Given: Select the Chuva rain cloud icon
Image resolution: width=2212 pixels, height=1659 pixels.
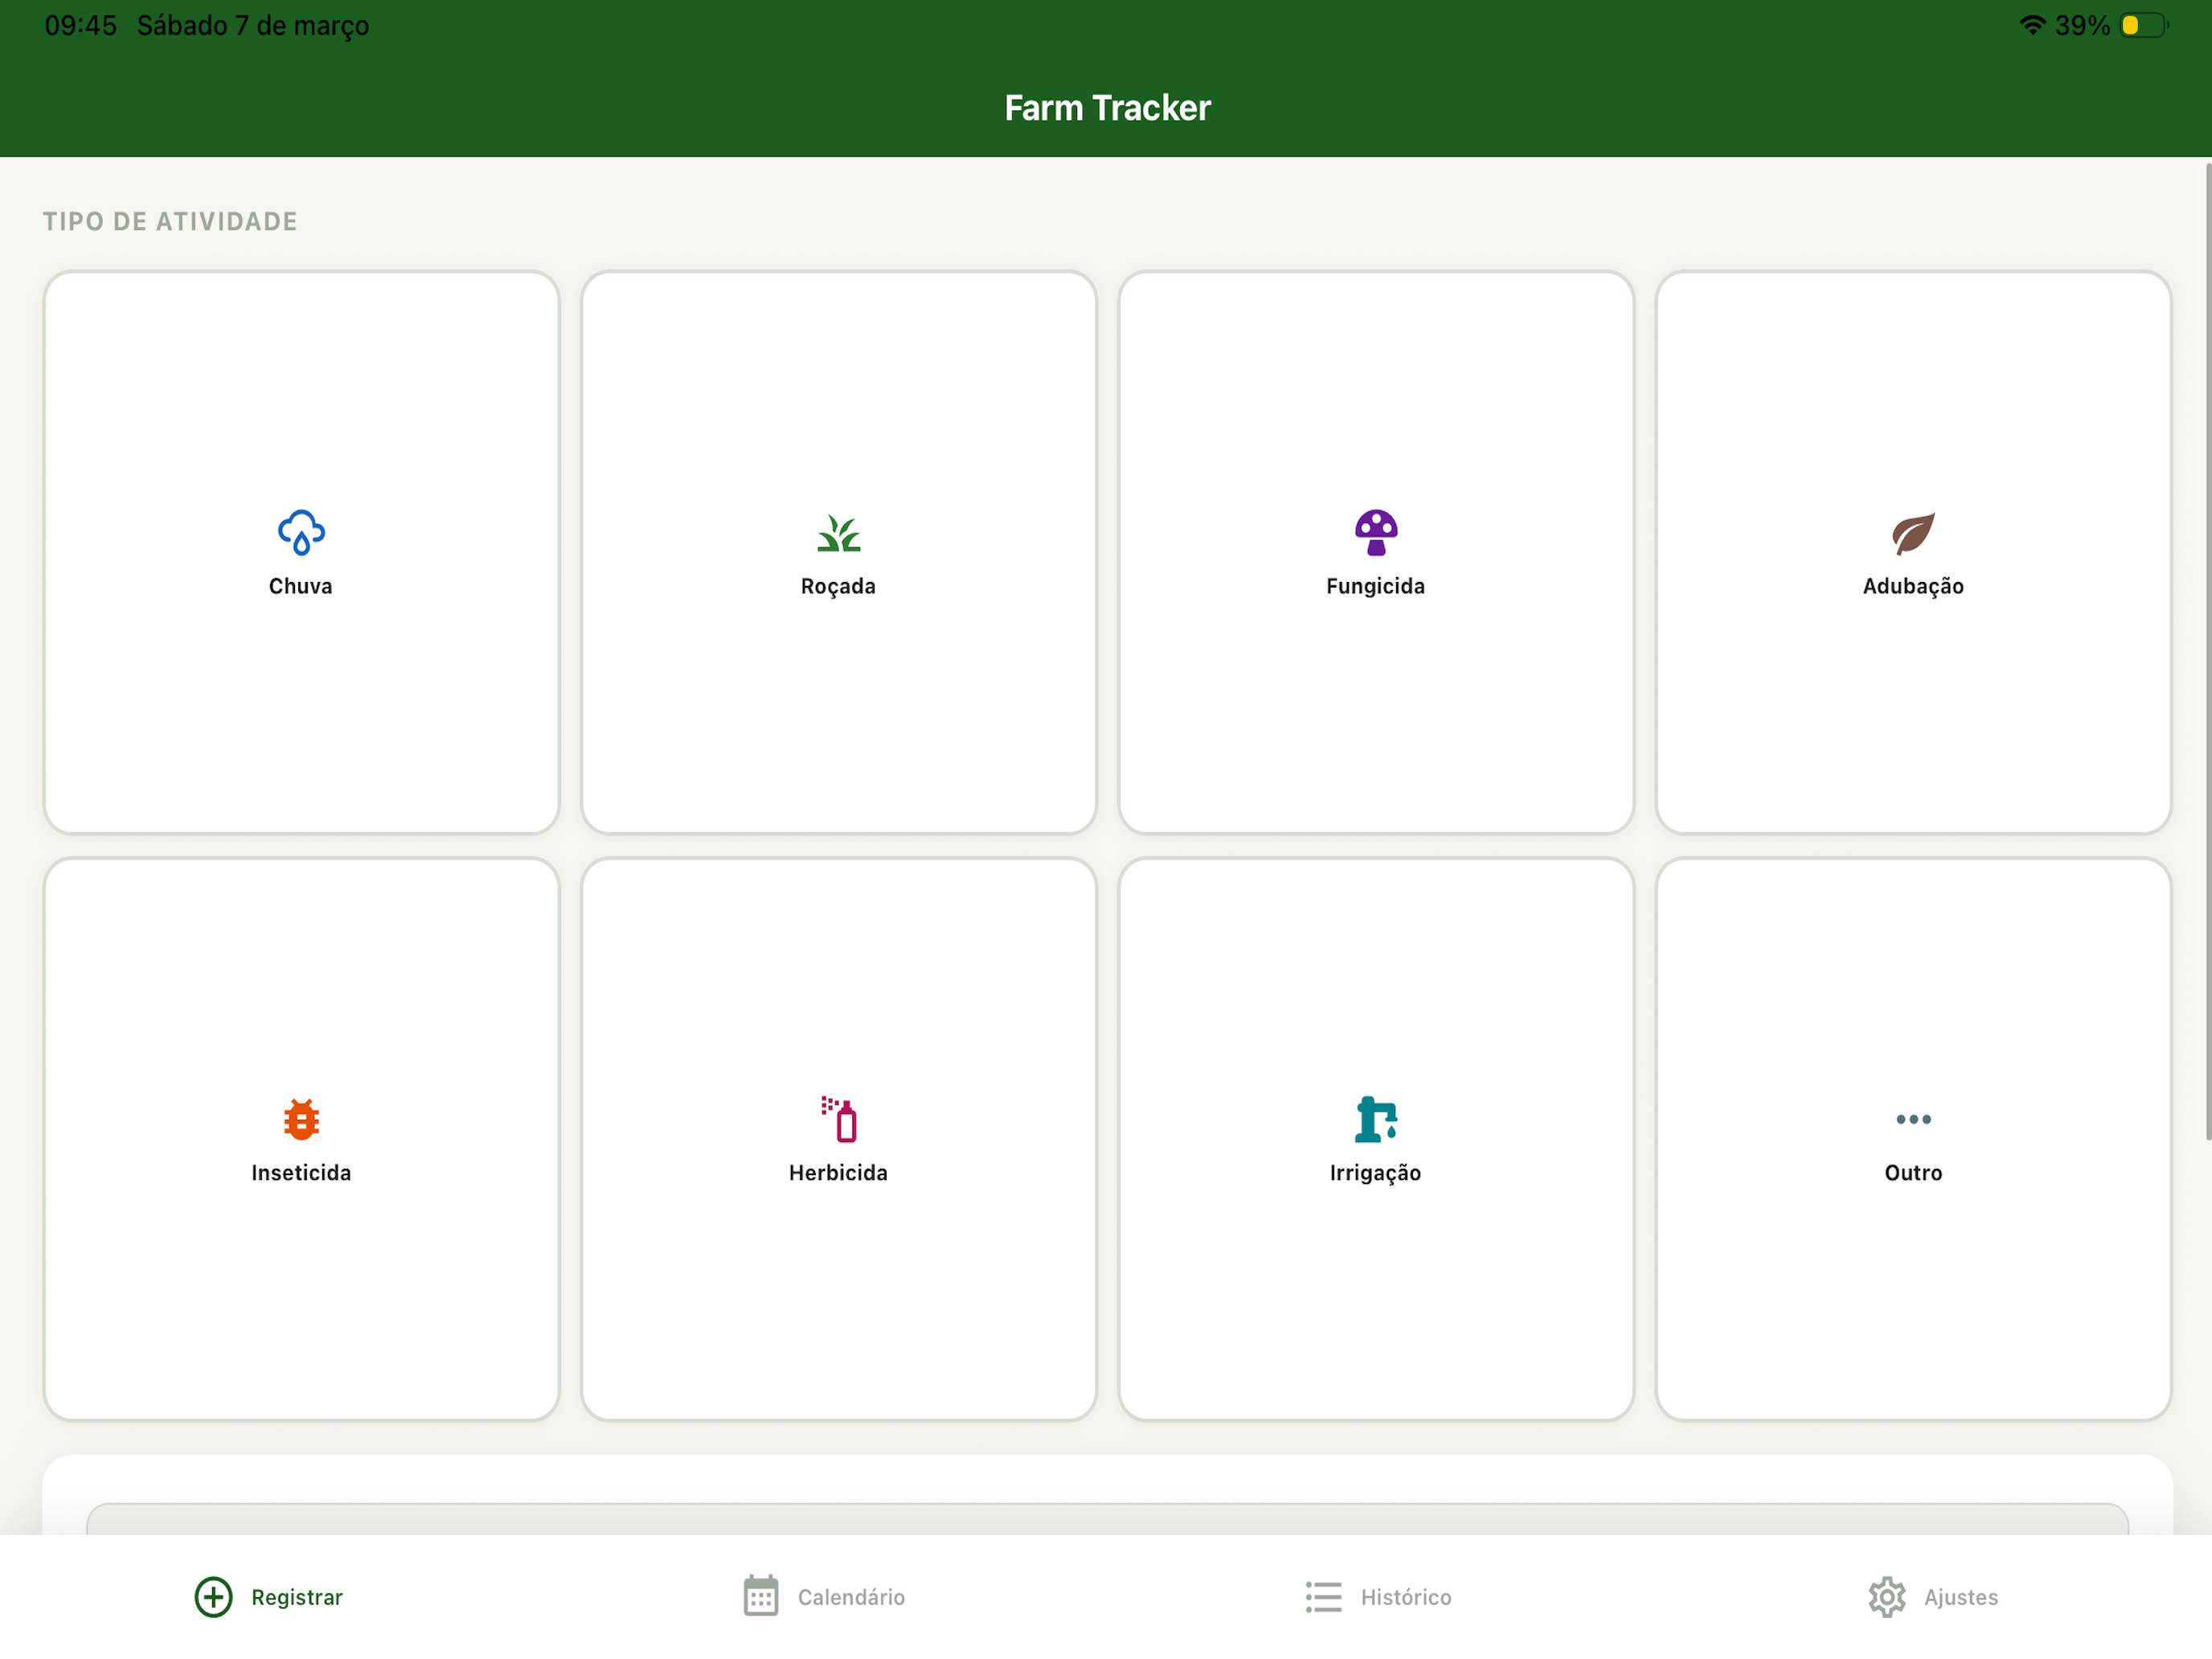Looking at the screenshot, I should point(301,532).
